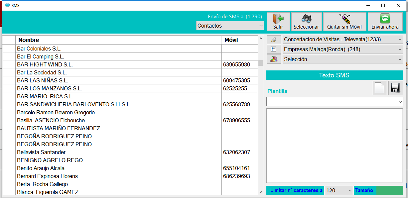408x198 pixels.
Task: Select the Benito Araujo Alcala row
Action: click(130, 168)
